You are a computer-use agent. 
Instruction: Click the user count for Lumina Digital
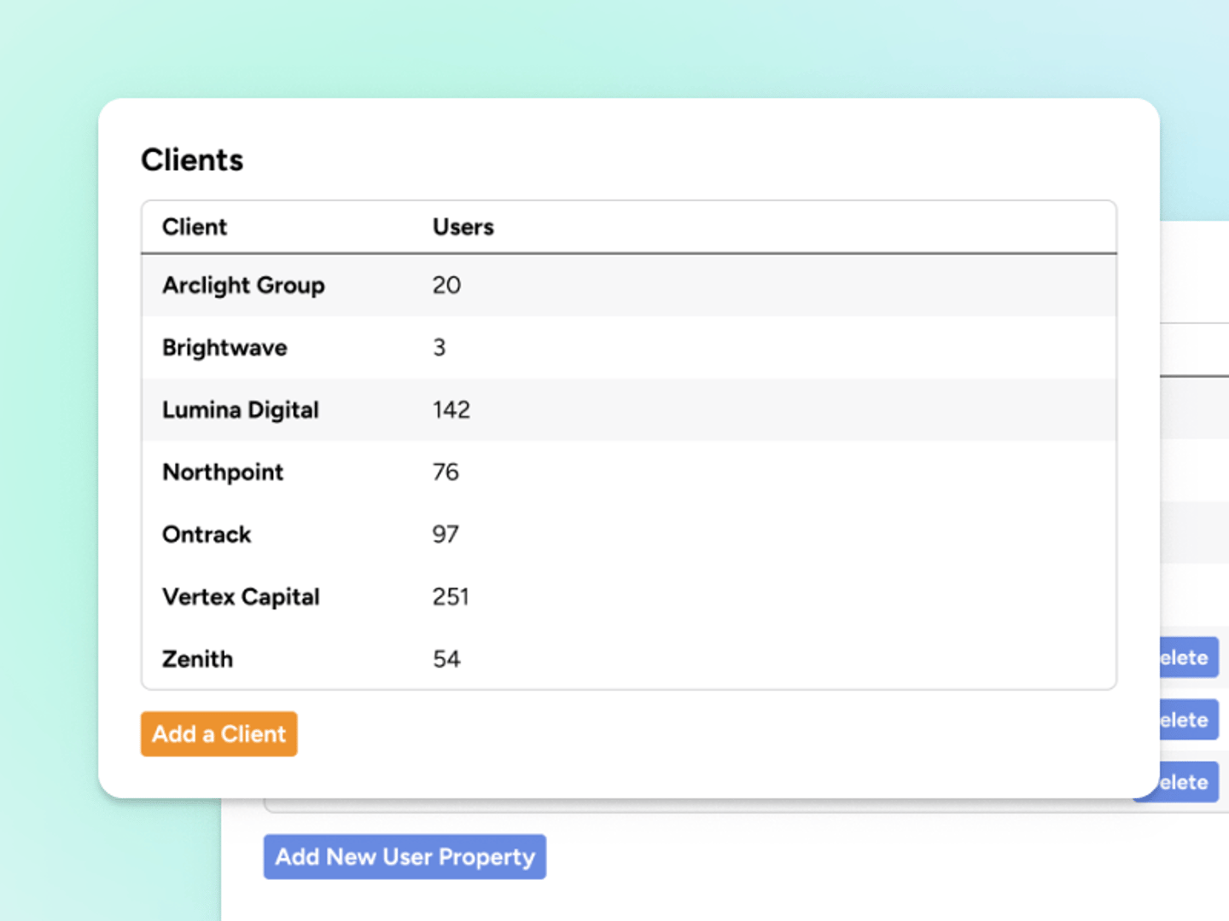[450, 409]
